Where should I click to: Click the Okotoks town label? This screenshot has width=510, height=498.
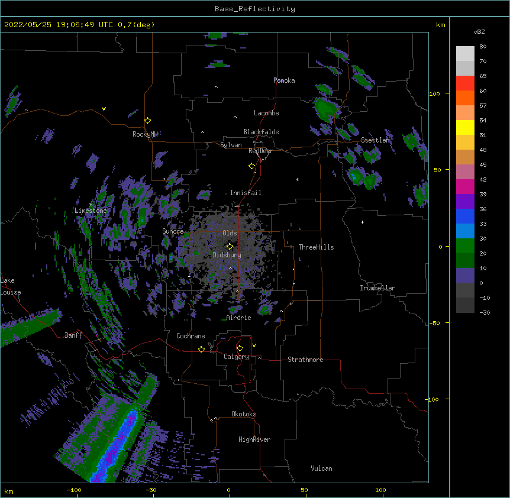[x=244, y=414]
